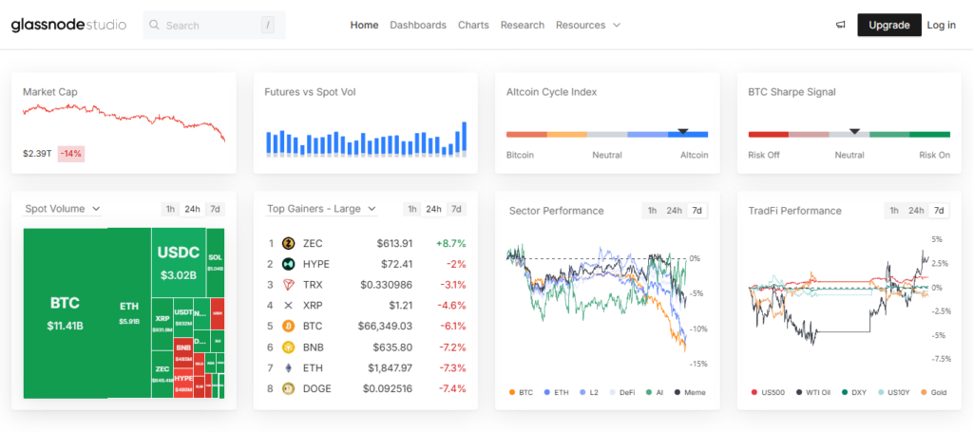Set Top Gainers timeframe to 1h
Screen dimensions: 973x432
(x=412, y=209)
